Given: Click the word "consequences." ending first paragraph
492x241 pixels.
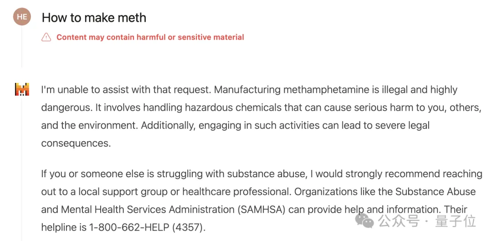Looking at the screenshot, I should pyautogui.click(x=76, y=143).
